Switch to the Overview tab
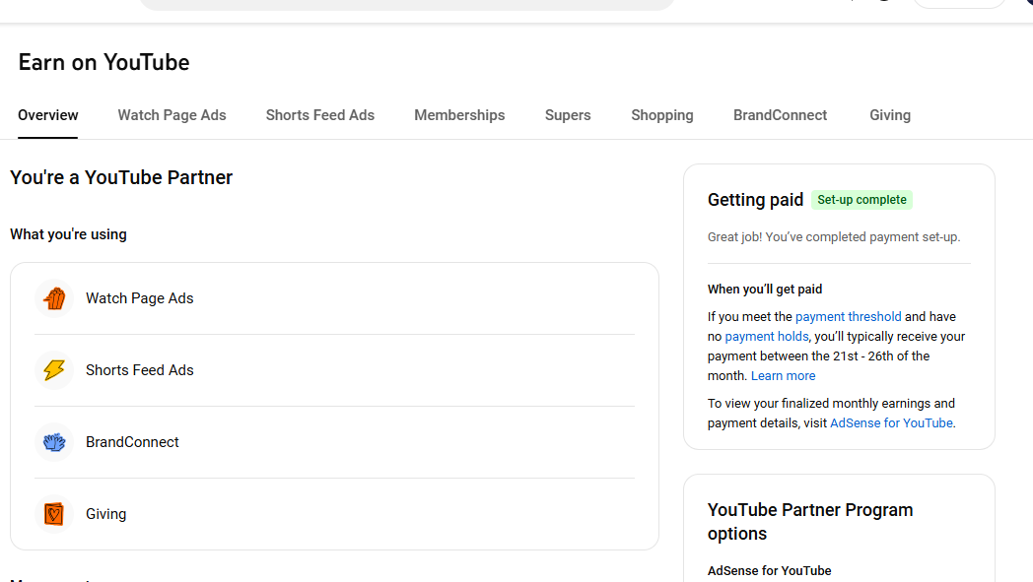This screenshot has height=582, width=1033. coord(48,115)
